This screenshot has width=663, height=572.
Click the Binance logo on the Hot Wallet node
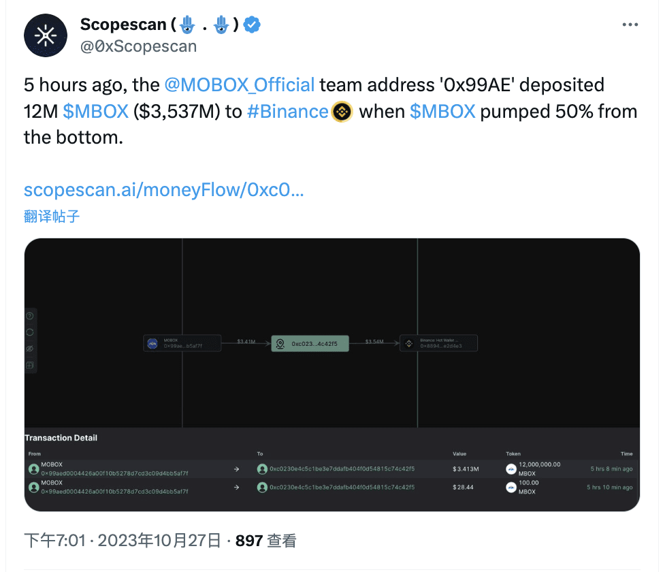coord(408,343)
